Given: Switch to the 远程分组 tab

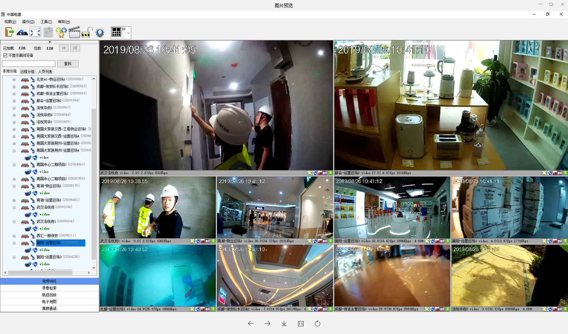Looking at the screenshot, I should 27,72.
